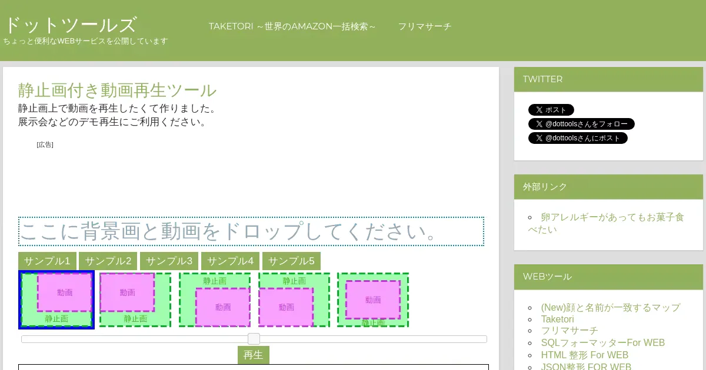Choose the fifth centered-video layout thumbnail

point(372,300)
